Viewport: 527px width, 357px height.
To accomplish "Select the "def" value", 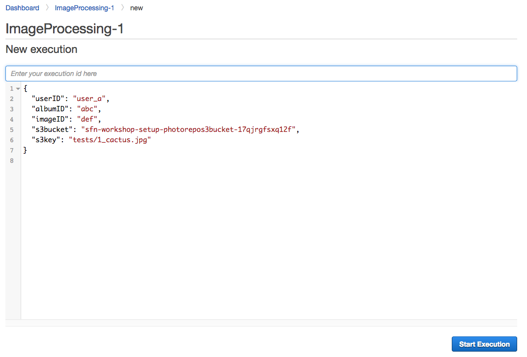I will coord(87,119).
